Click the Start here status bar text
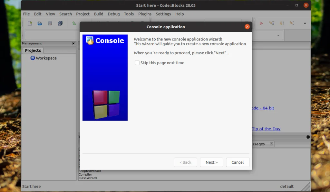 click(x=31, y=187)
